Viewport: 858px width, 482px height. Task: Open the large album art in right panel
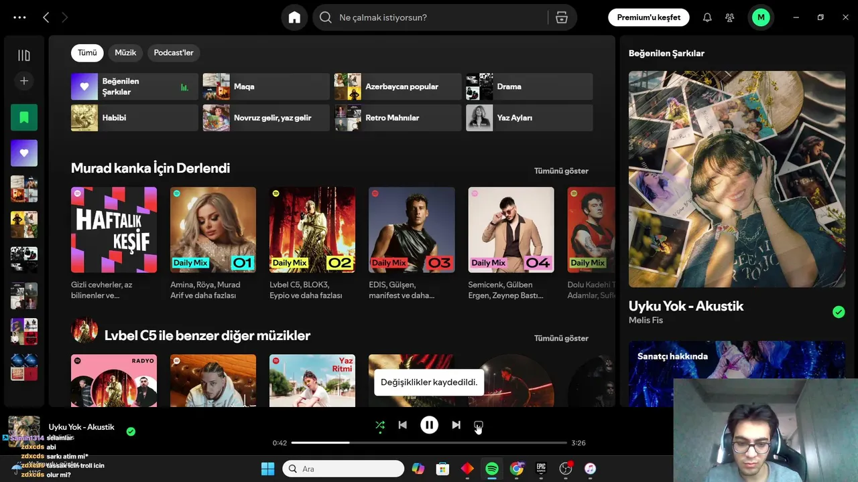pyautogui.click(x=737, y=179)
